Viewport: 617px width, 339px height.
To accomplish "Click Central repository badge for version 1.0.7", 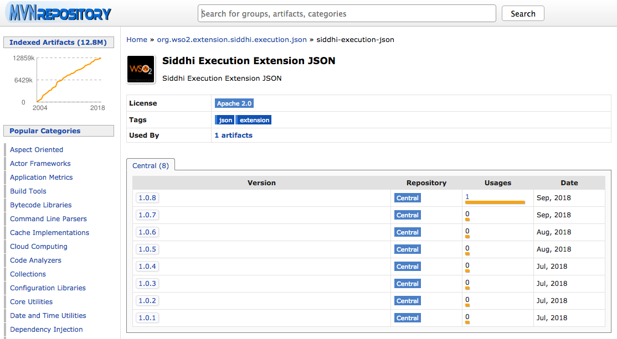I will (407, 215).
